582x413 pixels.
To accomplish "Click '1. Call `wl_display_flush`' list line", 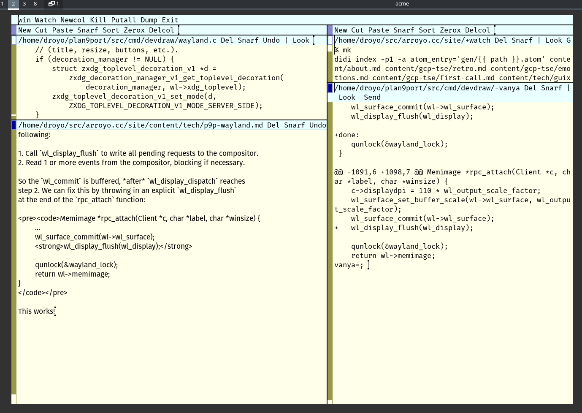I will 138,153.
